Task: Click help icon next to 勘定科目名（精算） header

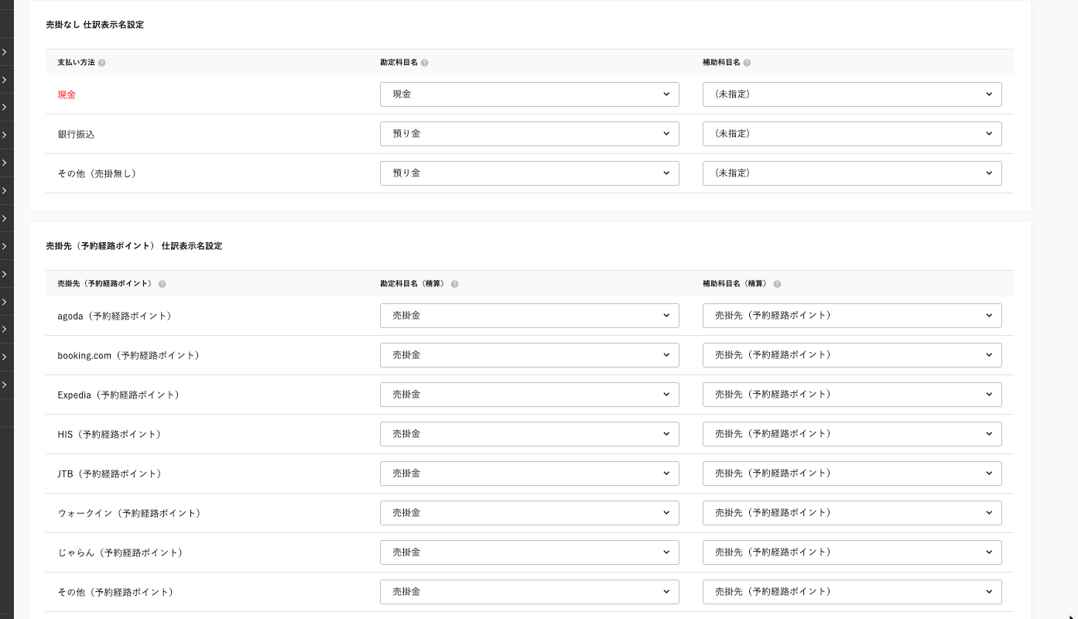Action: click(x=455, y=284)
